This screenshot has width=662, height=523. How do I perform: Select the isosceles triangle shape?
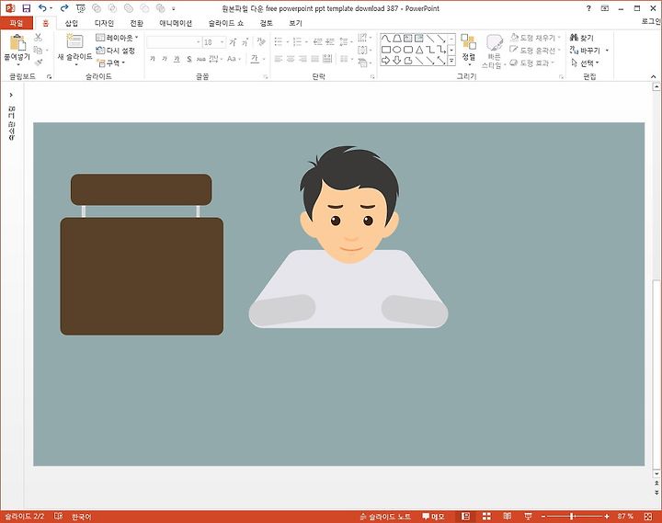pyautogui.click(x=419, y=50)
